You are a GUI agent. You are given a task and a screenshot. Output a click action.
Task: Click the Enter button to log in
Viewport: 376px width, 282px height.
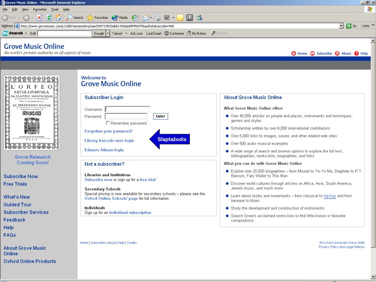click(161, 116)
